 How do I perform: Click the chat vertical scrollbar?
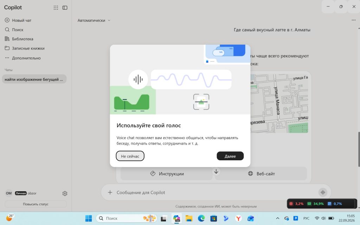pyautogui.click(x=359, y=149)
